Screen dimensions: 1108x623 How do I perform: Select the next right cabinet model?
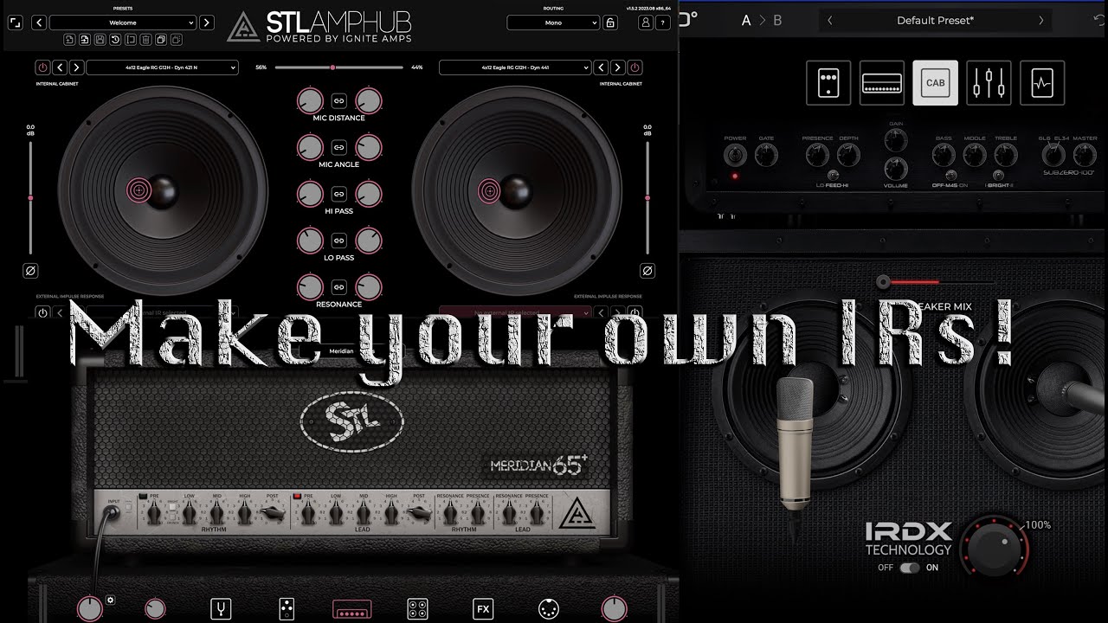pos(618,67)
